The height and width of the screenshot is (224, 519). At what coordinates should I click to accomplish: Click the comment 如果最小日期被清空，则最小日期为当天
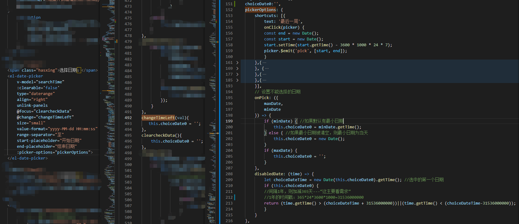pos(327,133)
